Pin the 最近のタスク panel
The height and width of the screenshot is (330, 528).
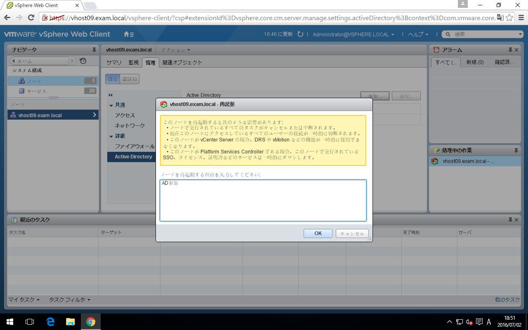click(x=511, y=220)
